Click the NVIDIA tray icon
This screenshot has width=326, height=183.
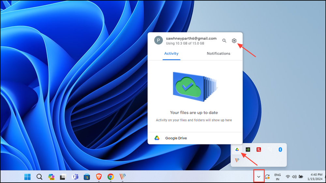click(x=248, y=150)
